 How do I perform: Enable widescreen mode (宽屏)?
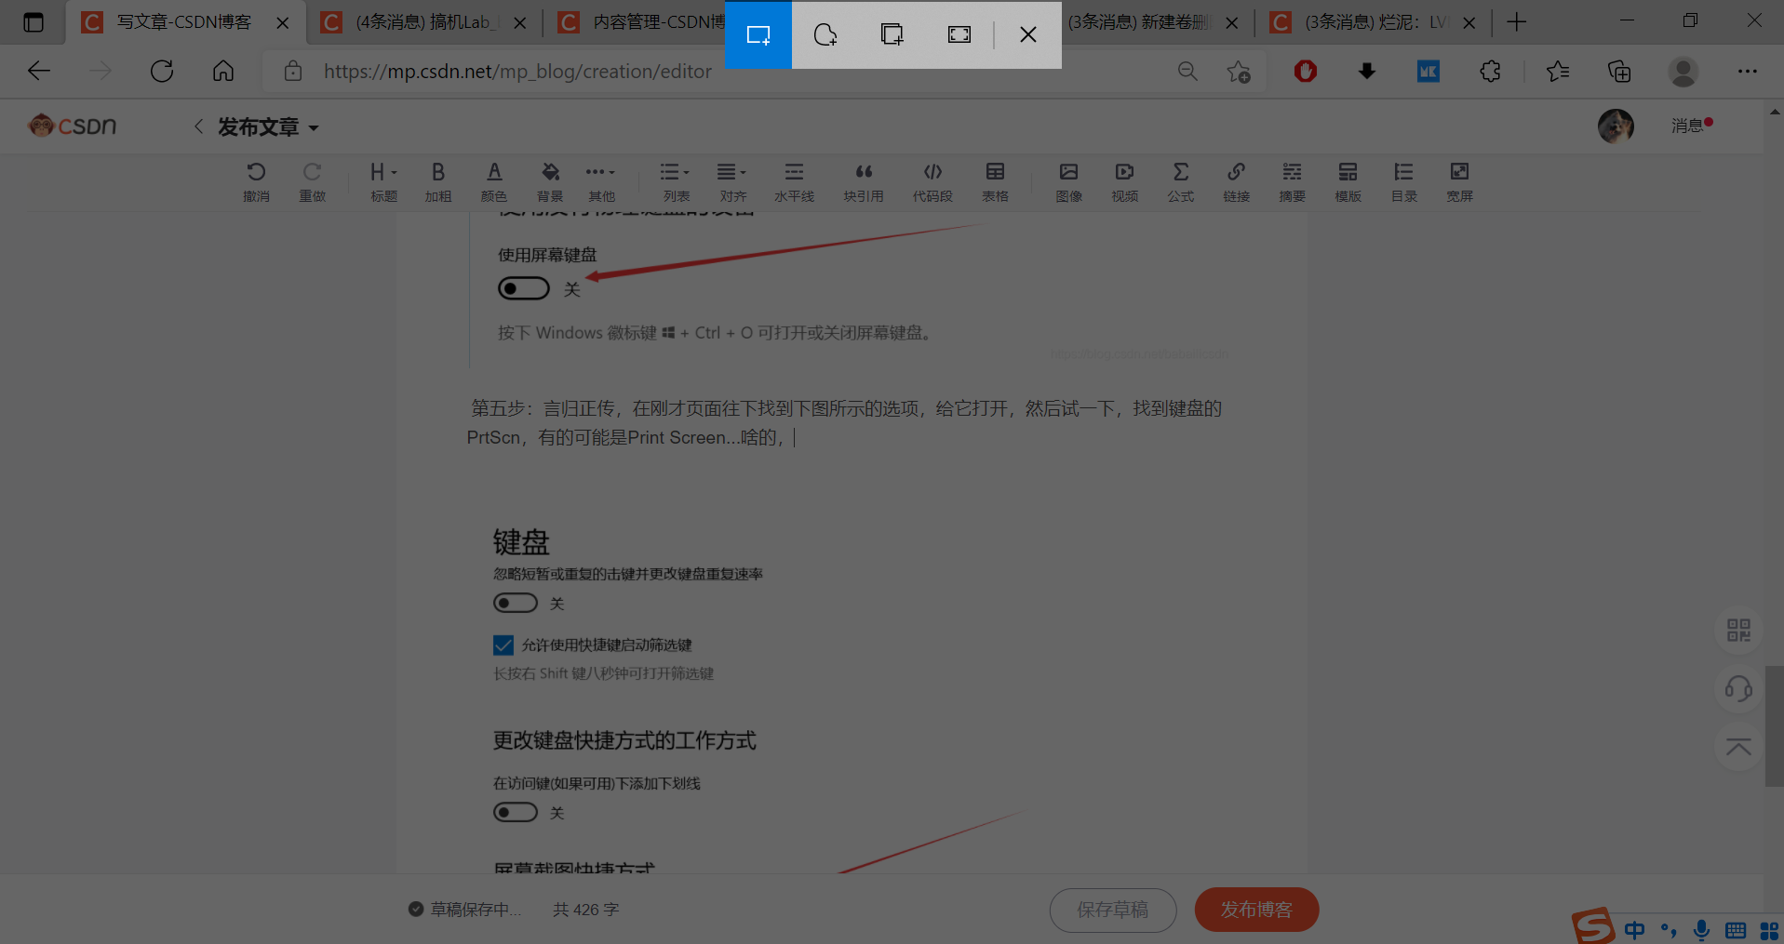1458,180
